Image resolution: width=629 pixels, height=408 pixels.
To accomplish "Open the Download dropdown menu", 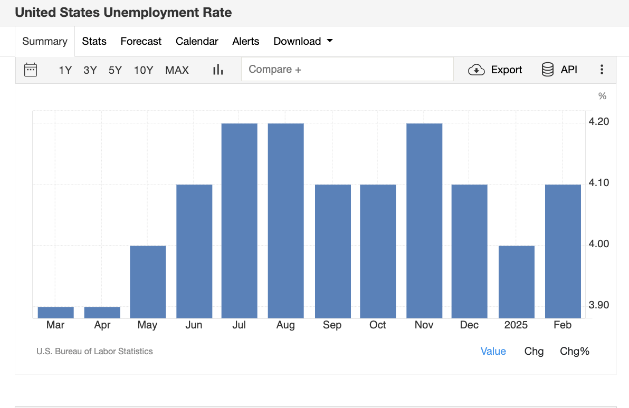I will click(302, 41).
